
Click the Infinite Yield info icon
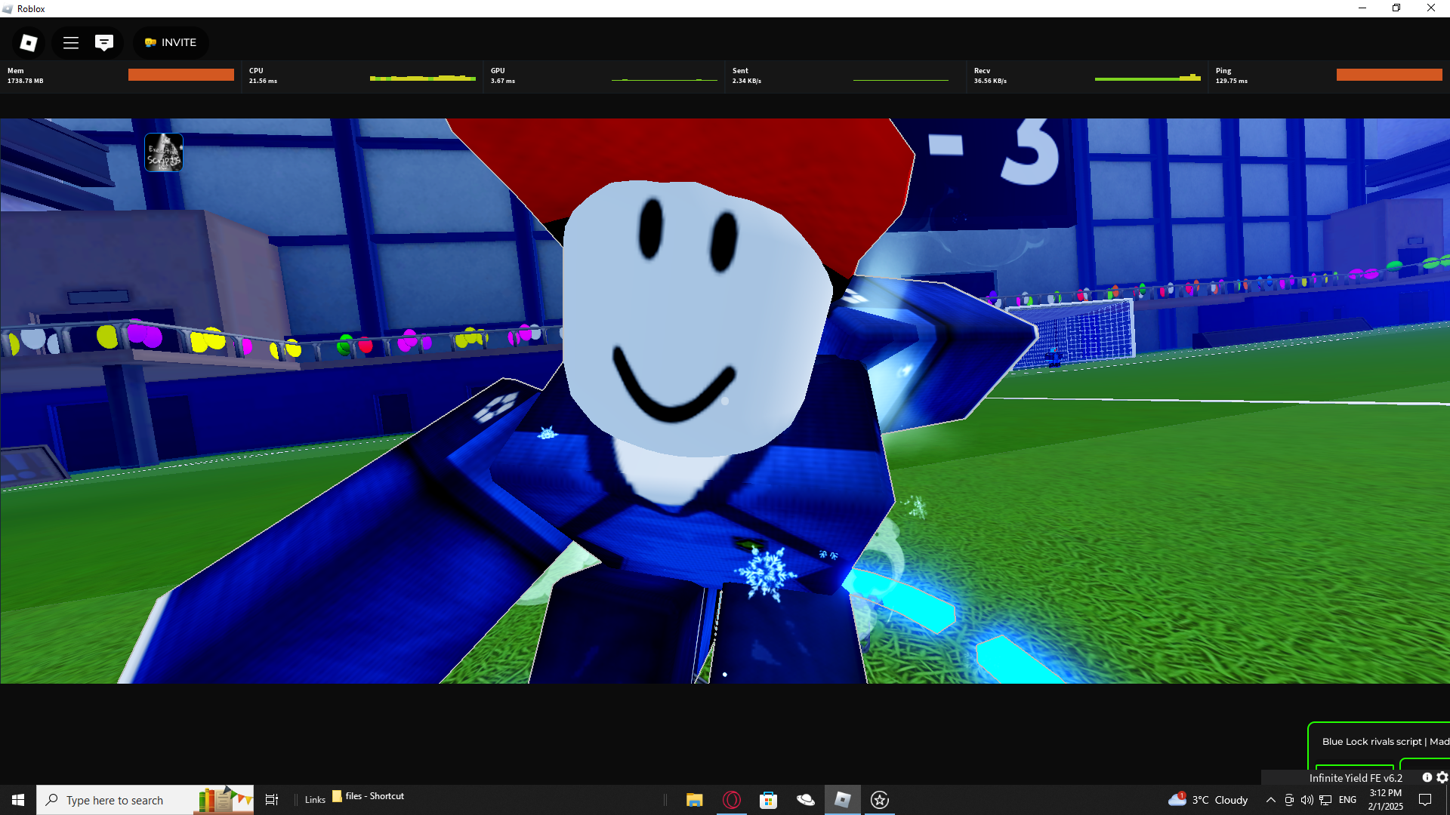point(1427,777)
